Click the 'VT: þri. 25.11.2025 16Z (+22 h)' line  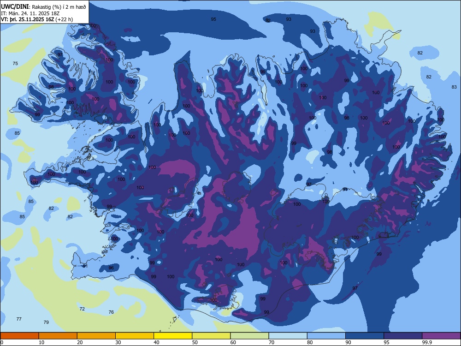(37, 19)
